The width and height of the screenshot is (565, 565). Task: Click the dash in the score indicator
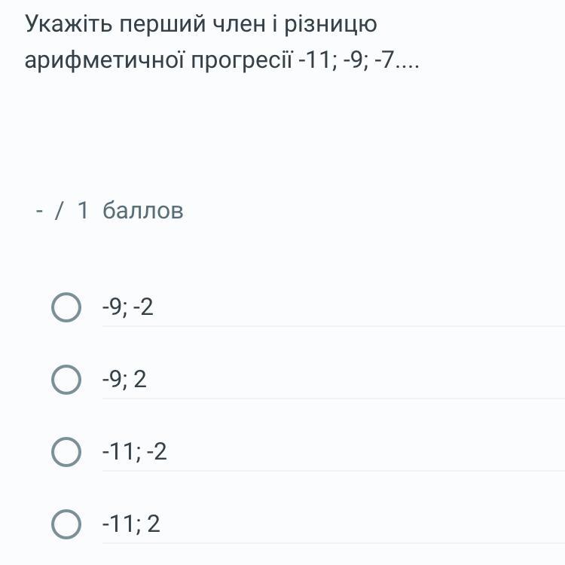point(39,211)
